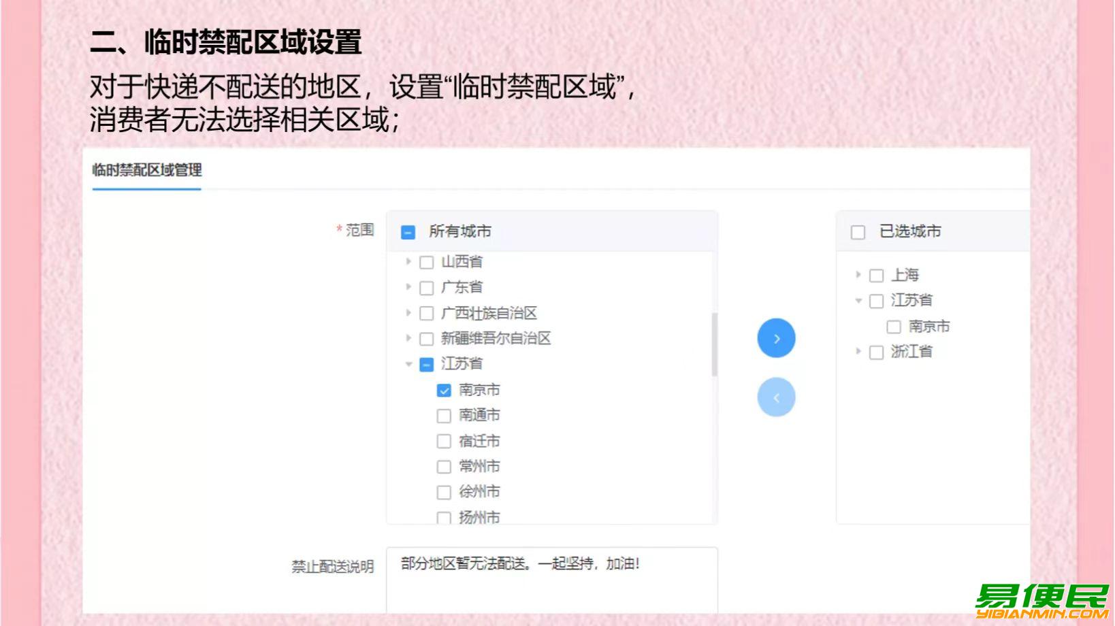Expand the 广东省 province arrow
Viewport: 1115px width, 626px height.
pyautogui.click(x=408, y=287)
